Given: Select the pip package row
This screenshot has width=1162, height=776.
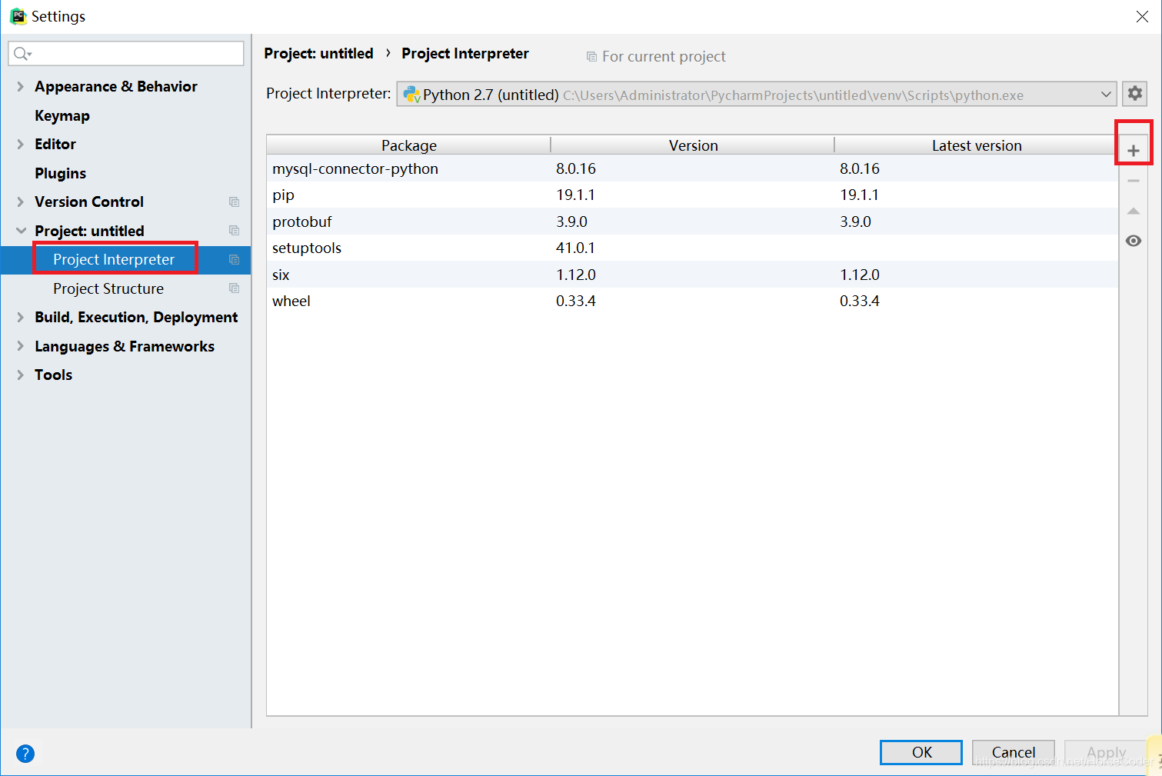Looking at the screenshot, I should point(692,195).
